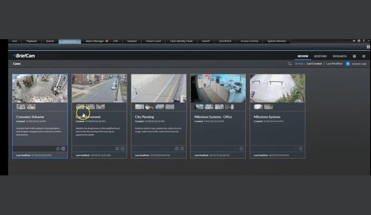Click edit icon on Consumer Behavior card
The image size is (371, 215).
pyautogui.click(x=58, y=149)
